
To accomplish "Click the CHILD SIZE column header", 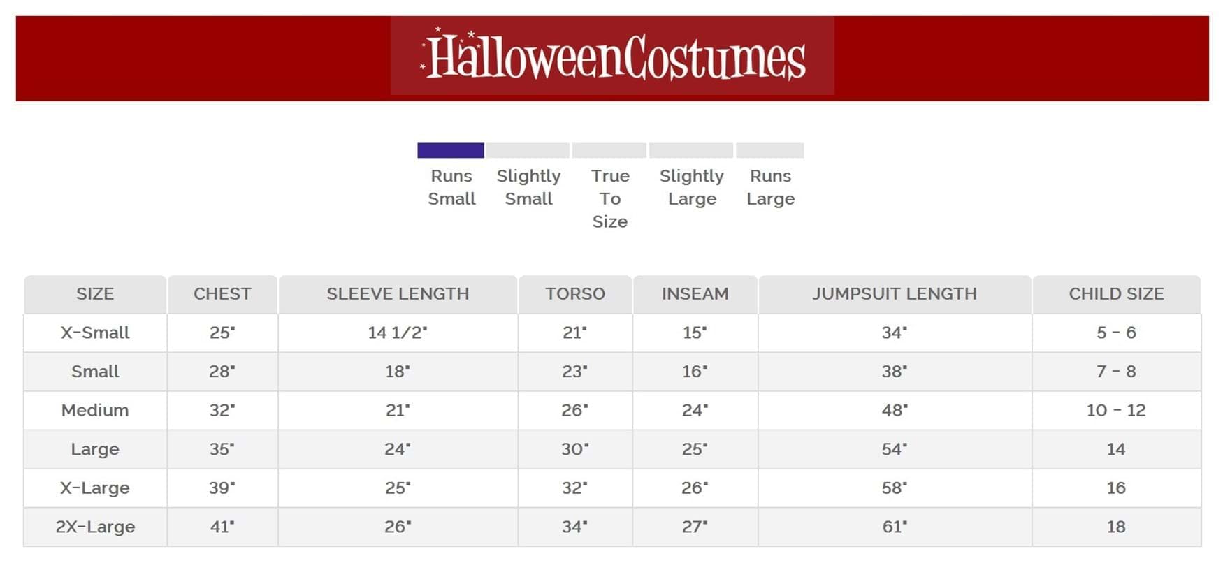I will coord(1116,294).
